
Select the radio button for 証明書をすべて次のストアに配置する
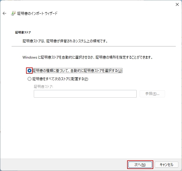tap(29, 79)
